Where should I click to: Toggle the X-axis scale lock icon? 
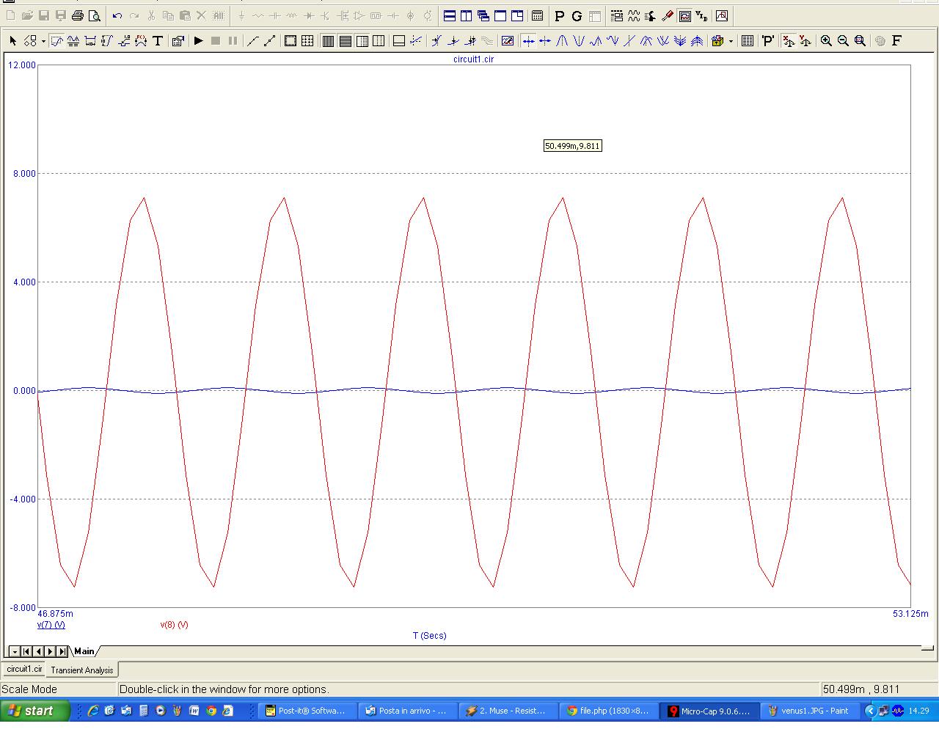pos(788,41)
